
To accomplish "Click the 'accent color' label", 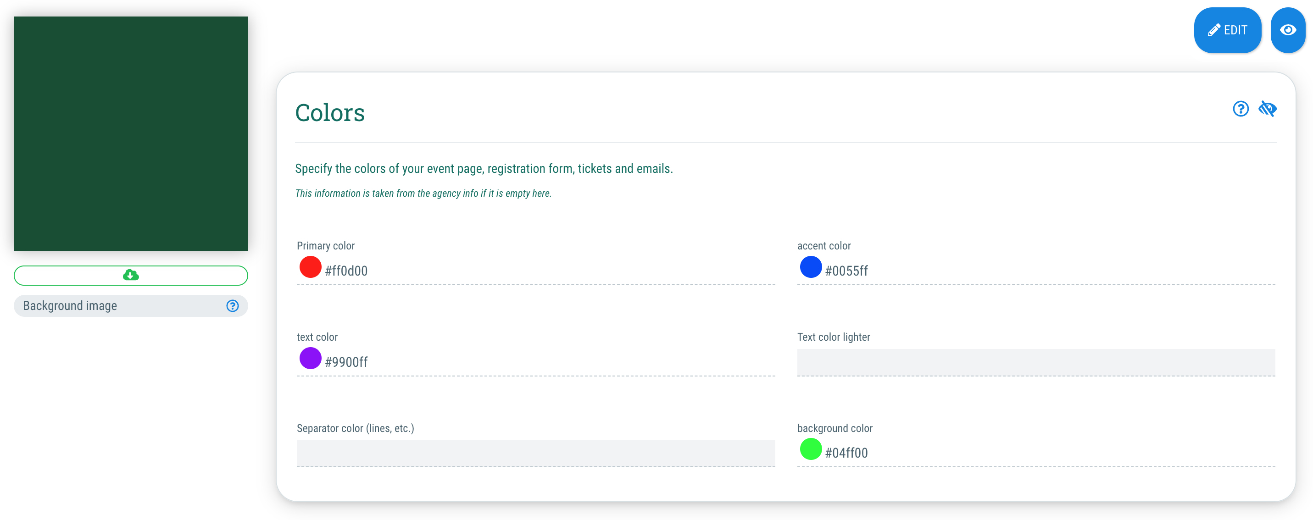I will coord(823,245).
